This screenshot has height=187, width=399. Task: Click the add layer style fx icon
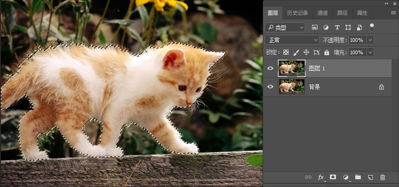point(321,177)
